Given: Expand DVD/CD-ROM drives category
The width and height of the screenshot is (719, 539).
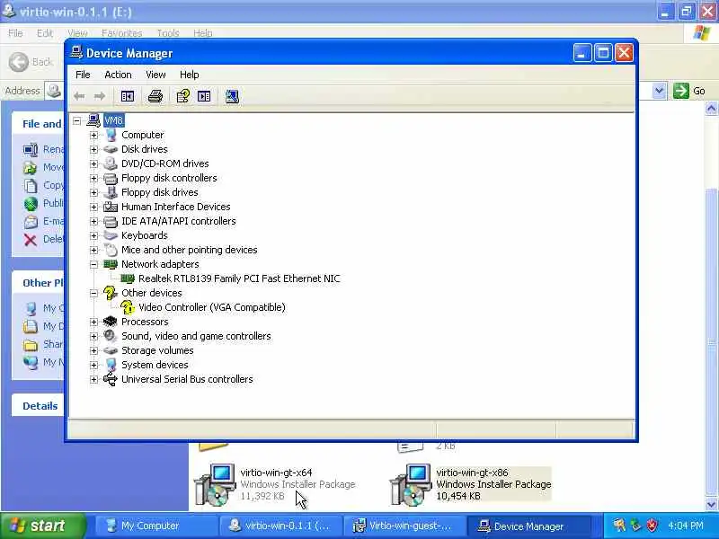Looking at the screenshot, I should [94, 163].
